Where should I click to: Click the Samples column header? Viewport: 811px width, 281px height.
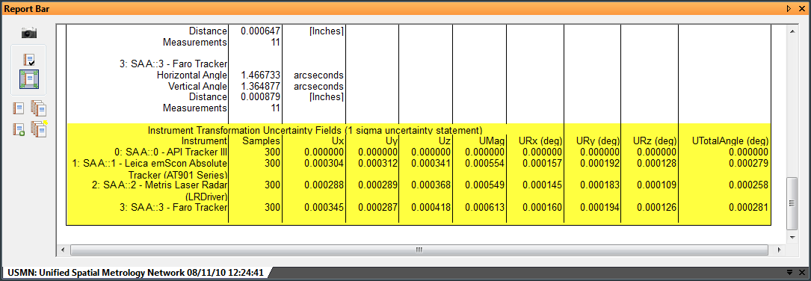pos(262,140)
